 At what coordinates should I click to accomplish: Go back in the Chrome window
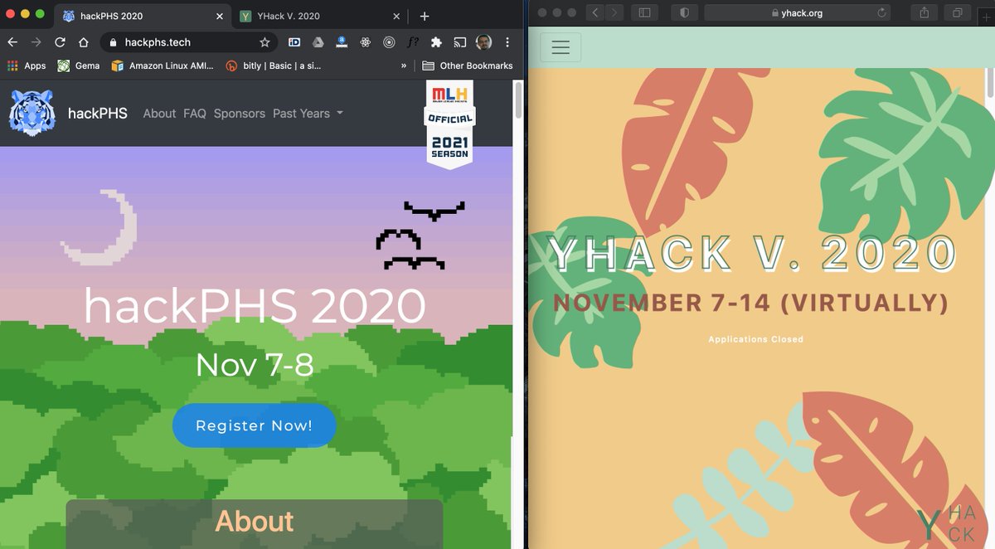pos(12,42)
